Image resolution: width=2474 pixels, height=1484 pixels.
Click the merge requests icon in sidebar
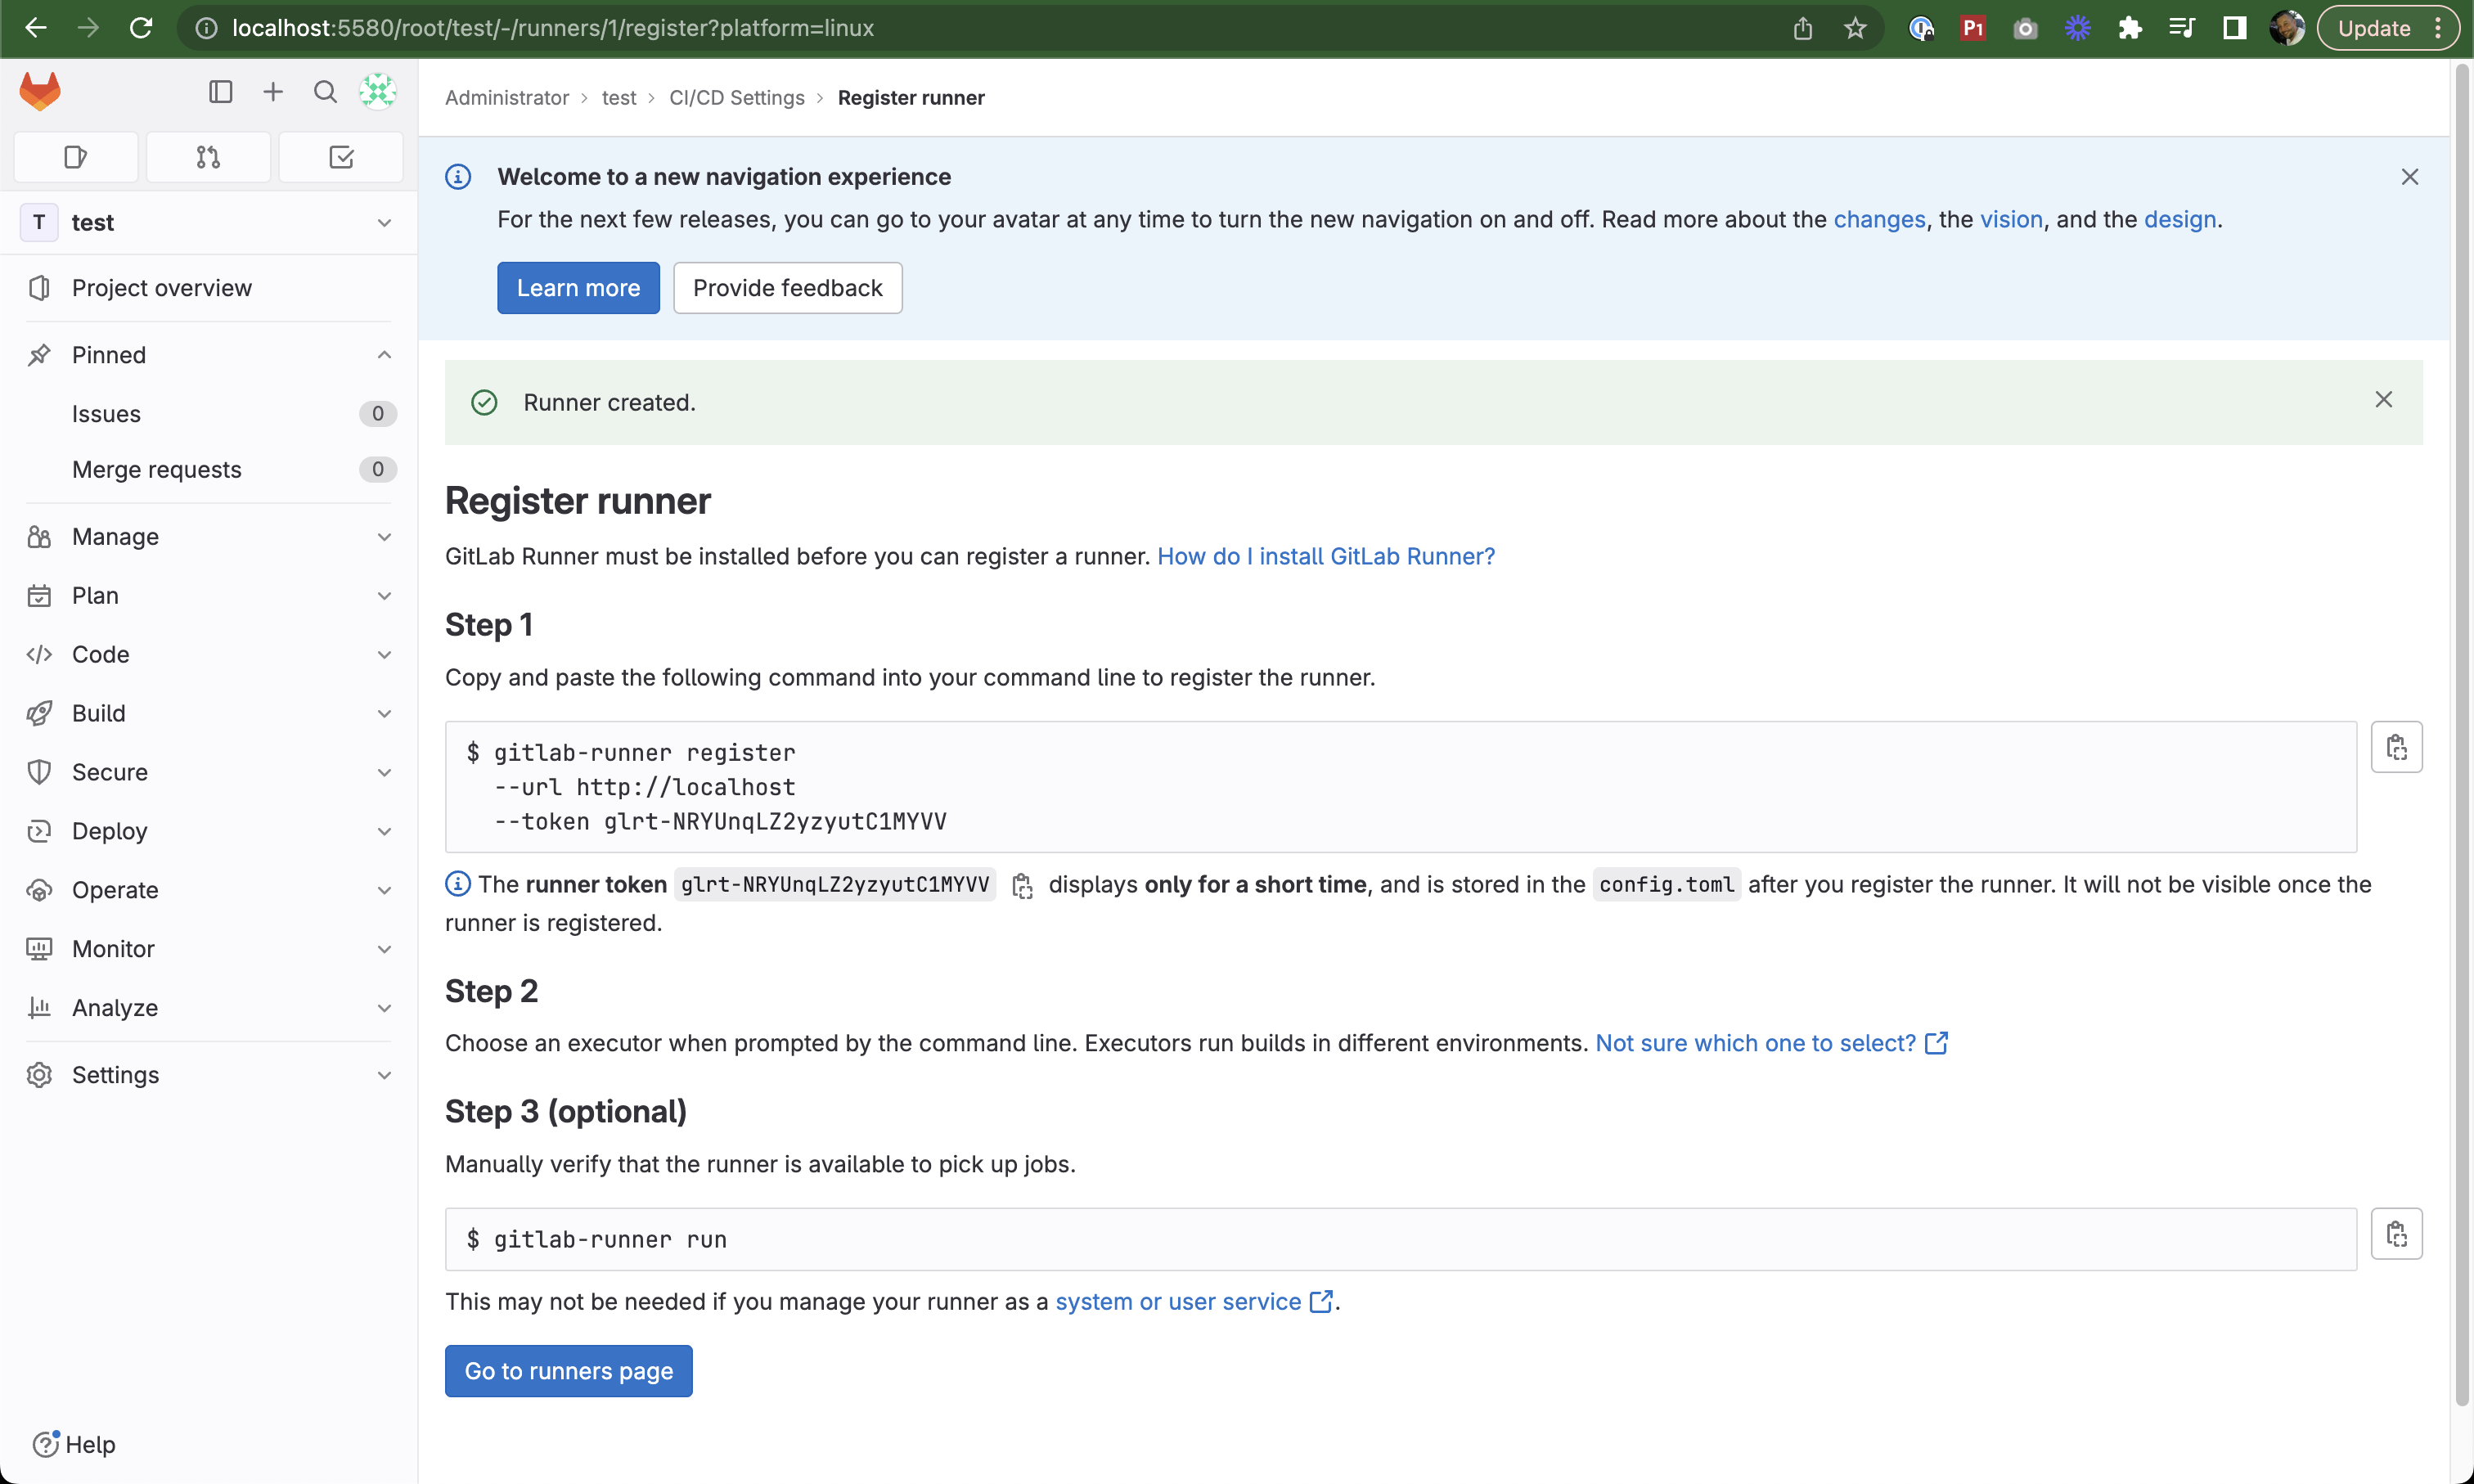point(207,155)
